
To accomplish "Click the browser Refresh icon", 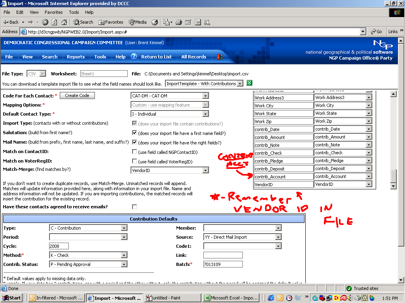I will pyautogui.click(x=55, y=22).
